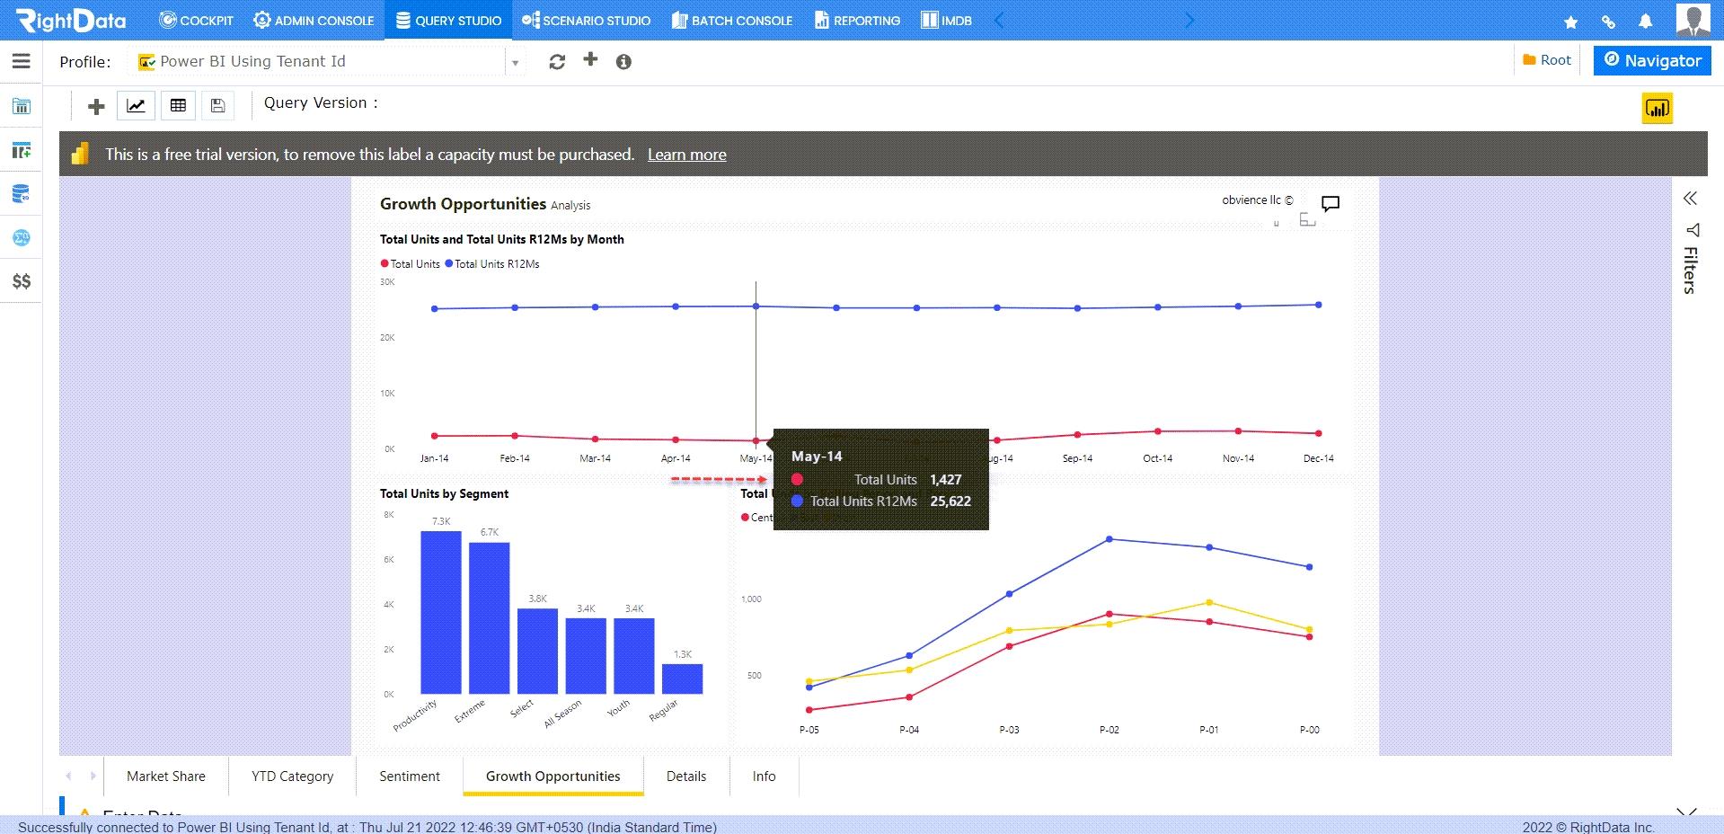
Task: Open the Scenario Studio menu
Action: click(587, 21)
